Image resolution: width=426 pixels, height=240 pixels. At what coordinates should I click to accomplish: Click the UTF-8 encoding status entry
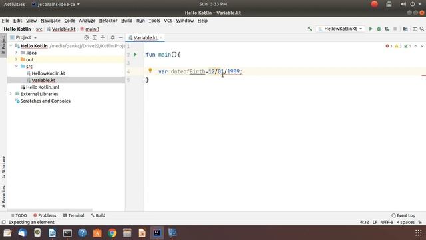pos(387,222)
